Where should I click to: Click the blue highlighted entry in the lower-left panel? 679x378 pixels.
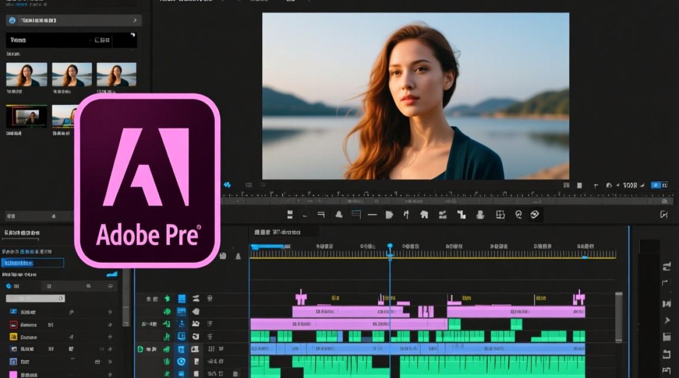(x=33, y=263)
